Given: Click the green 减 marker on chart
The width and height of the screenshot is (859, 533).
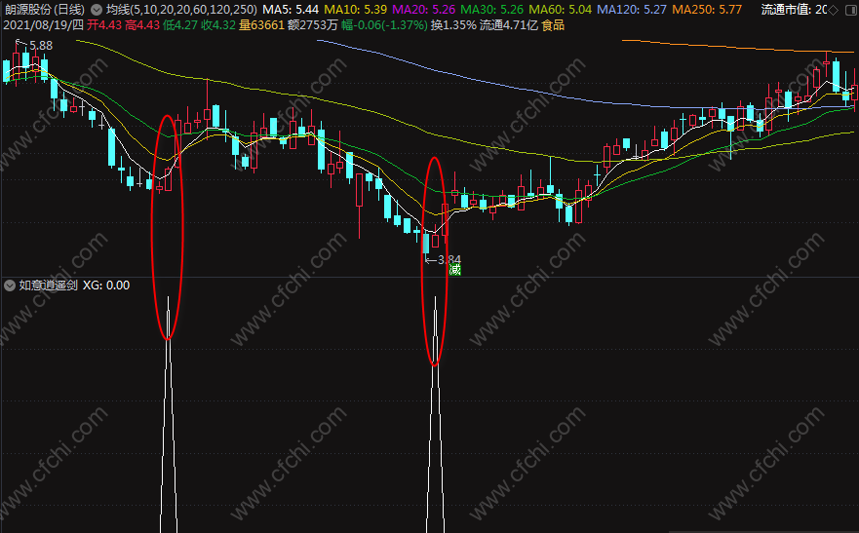Looking at the screenshot, I should [x=454, y=269].
